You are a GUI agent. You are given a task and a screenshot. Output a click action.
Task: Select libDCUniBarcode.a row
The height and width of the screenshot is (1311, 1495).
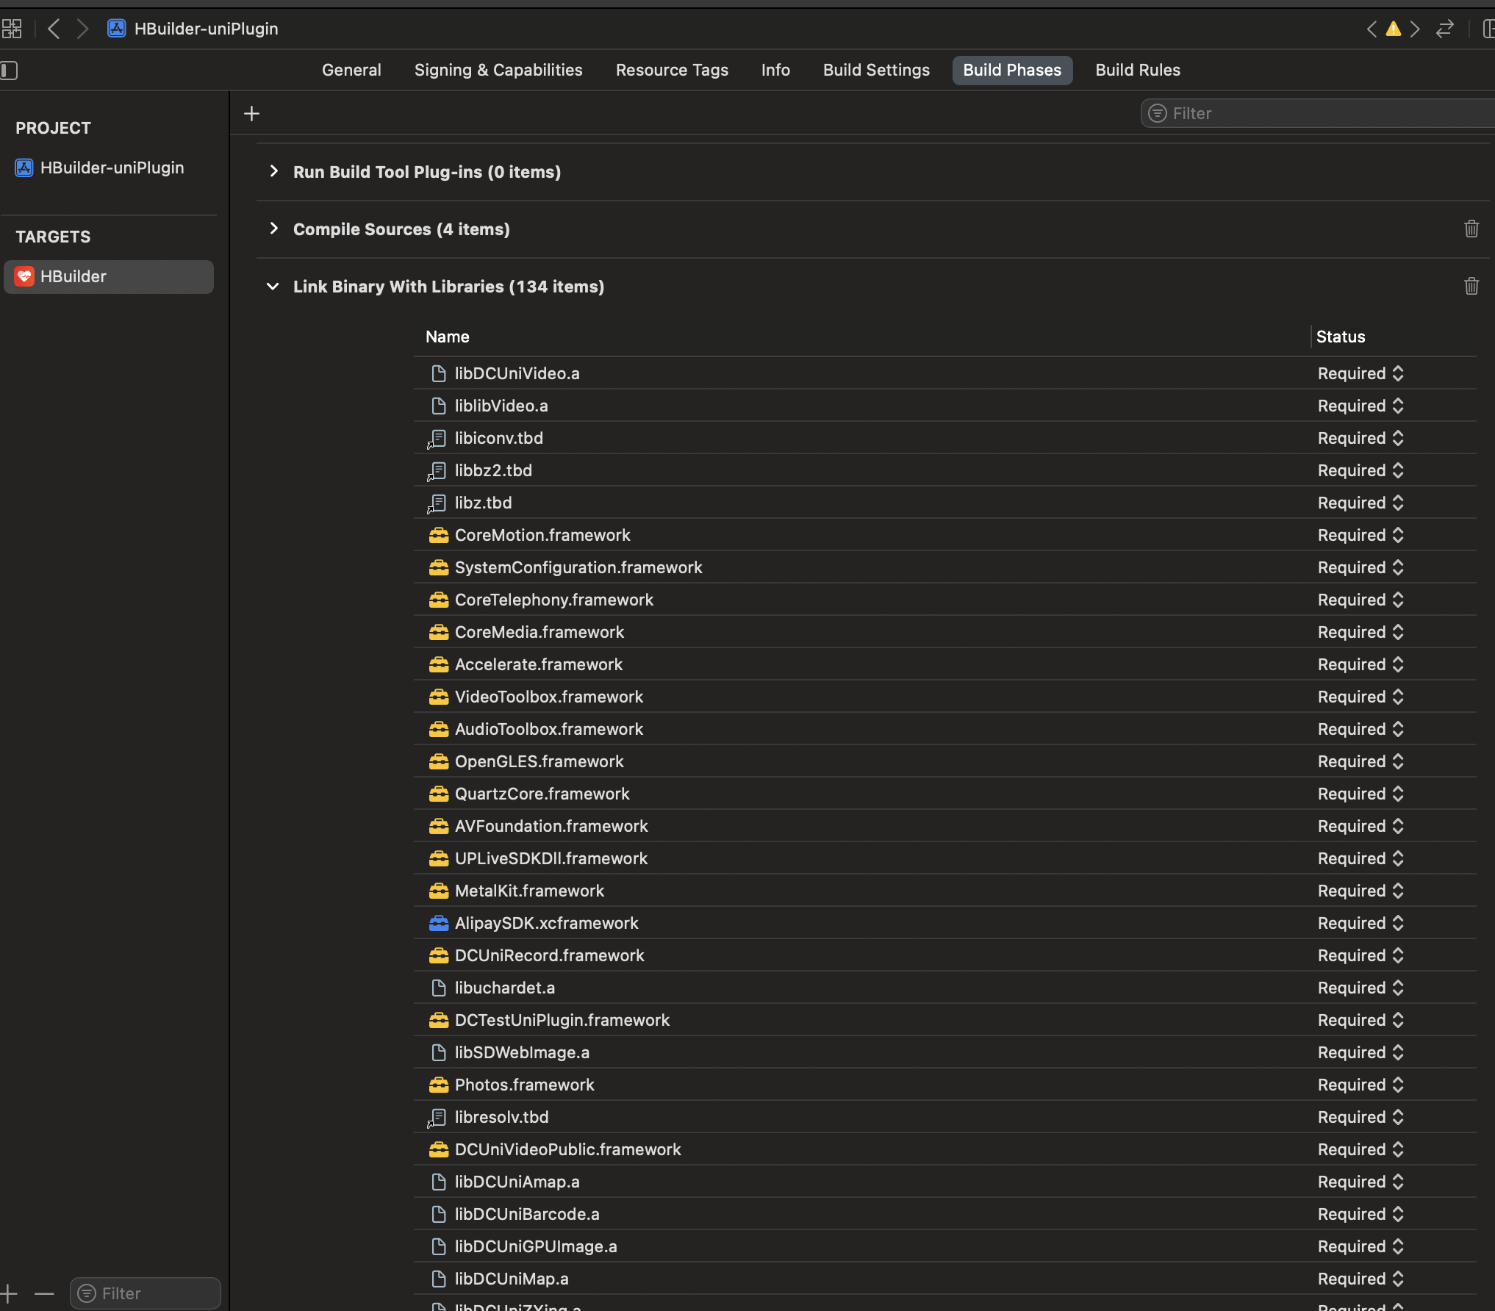944,1215
